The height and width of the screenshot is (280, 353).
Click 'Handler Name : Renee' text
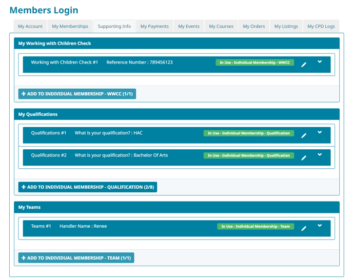(83, 226)
